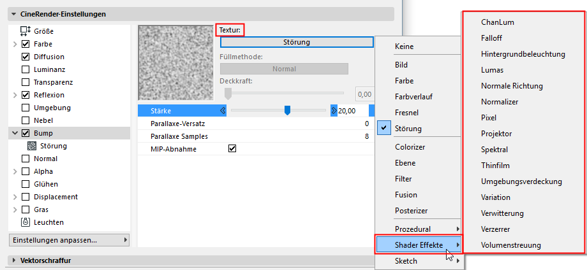The width and height of the screenshot is (587, 270).
Task: Expand the Farbe tree node arrow
Action: point(15,44)
